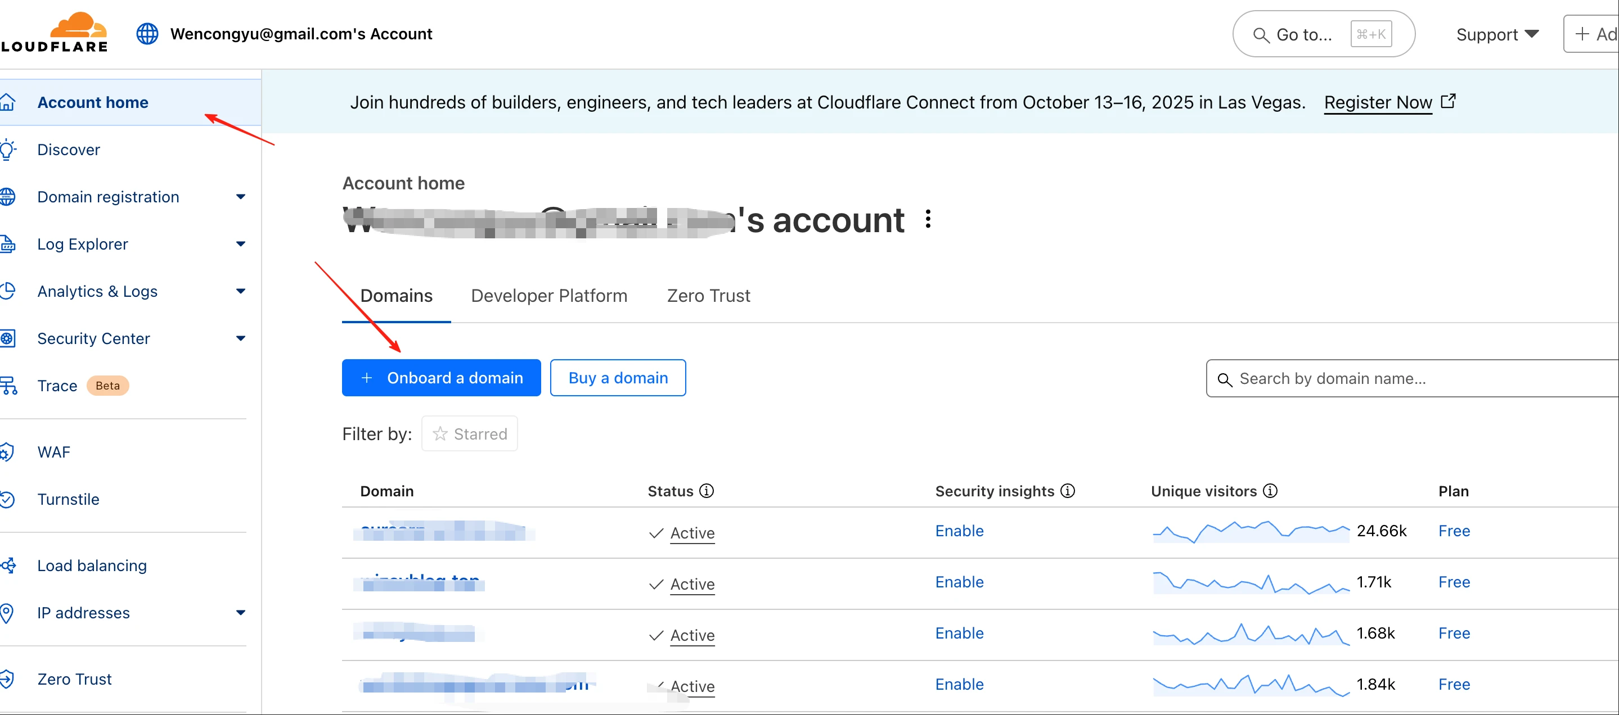Click the first blurred domain name in the table

click(444, 531)
